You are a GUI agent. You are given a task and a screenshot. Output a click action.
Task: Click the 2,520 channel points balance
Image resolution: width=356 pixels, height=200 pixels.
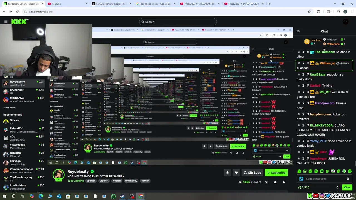[x=303, y=187]
